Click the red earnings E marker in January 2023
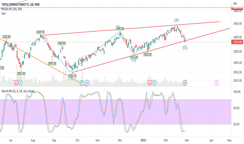The height and width of the screenshot is (144, 244). click(x=150, y=83)
